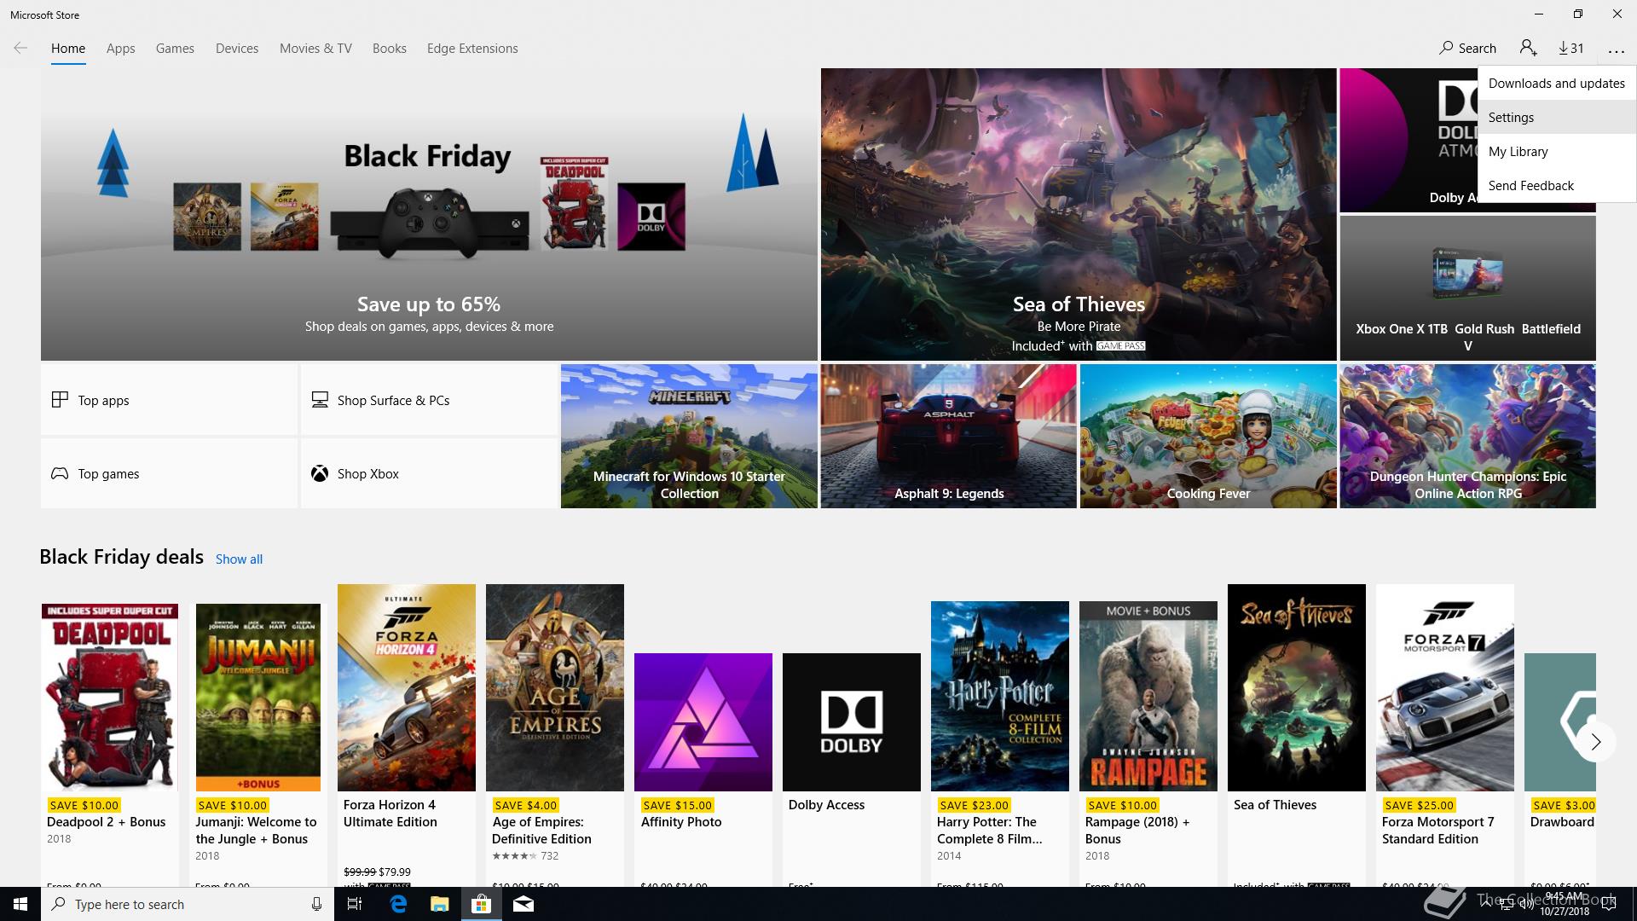Image resolution: width=1637 pixels, height=921 pixels.
Task: Click Microsoft Store taskbar icon
Action: click(x=481, y=904)
